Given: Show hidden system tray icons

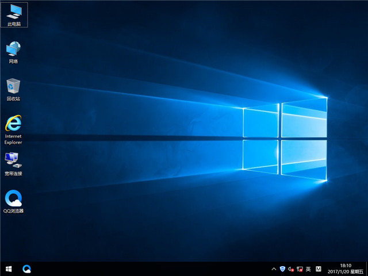Looking at the screenshot, I should pyautogui.click(x=274, y=269).
